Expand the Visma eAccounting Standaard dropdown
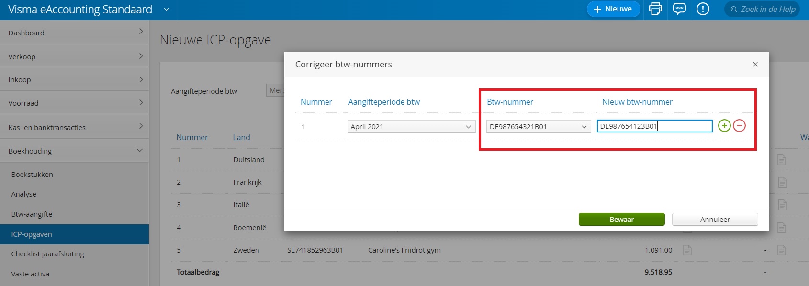Viewport: 809px width, 286px height. (167, 10)
